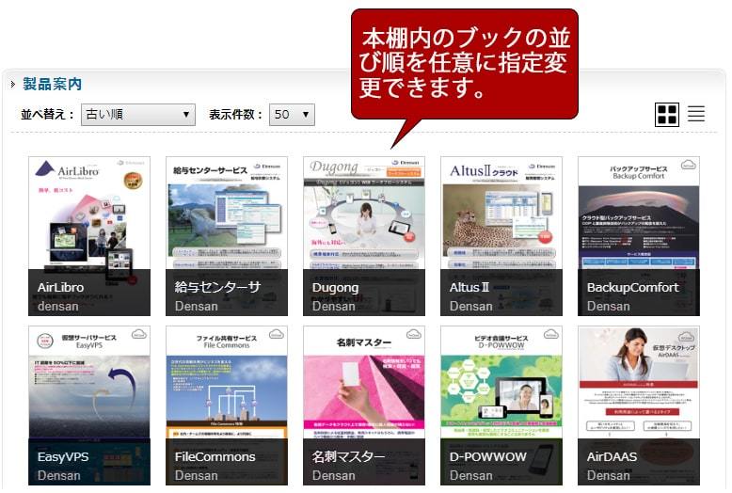Switch to list view layout
Screen dimensions: 732x493
tap(696, 114)
